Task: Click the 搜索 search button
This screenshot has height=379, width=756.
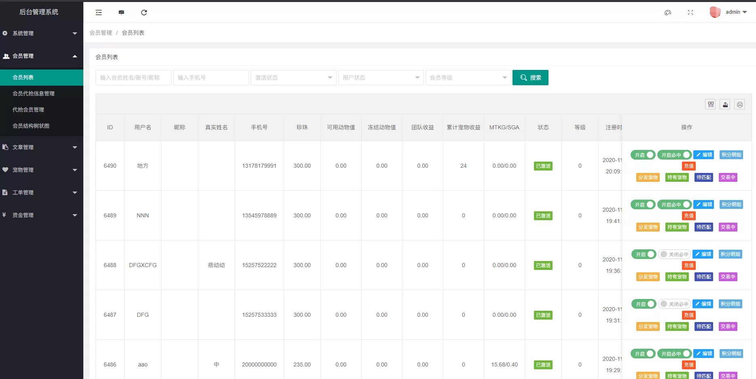Action: coord(530,78)
